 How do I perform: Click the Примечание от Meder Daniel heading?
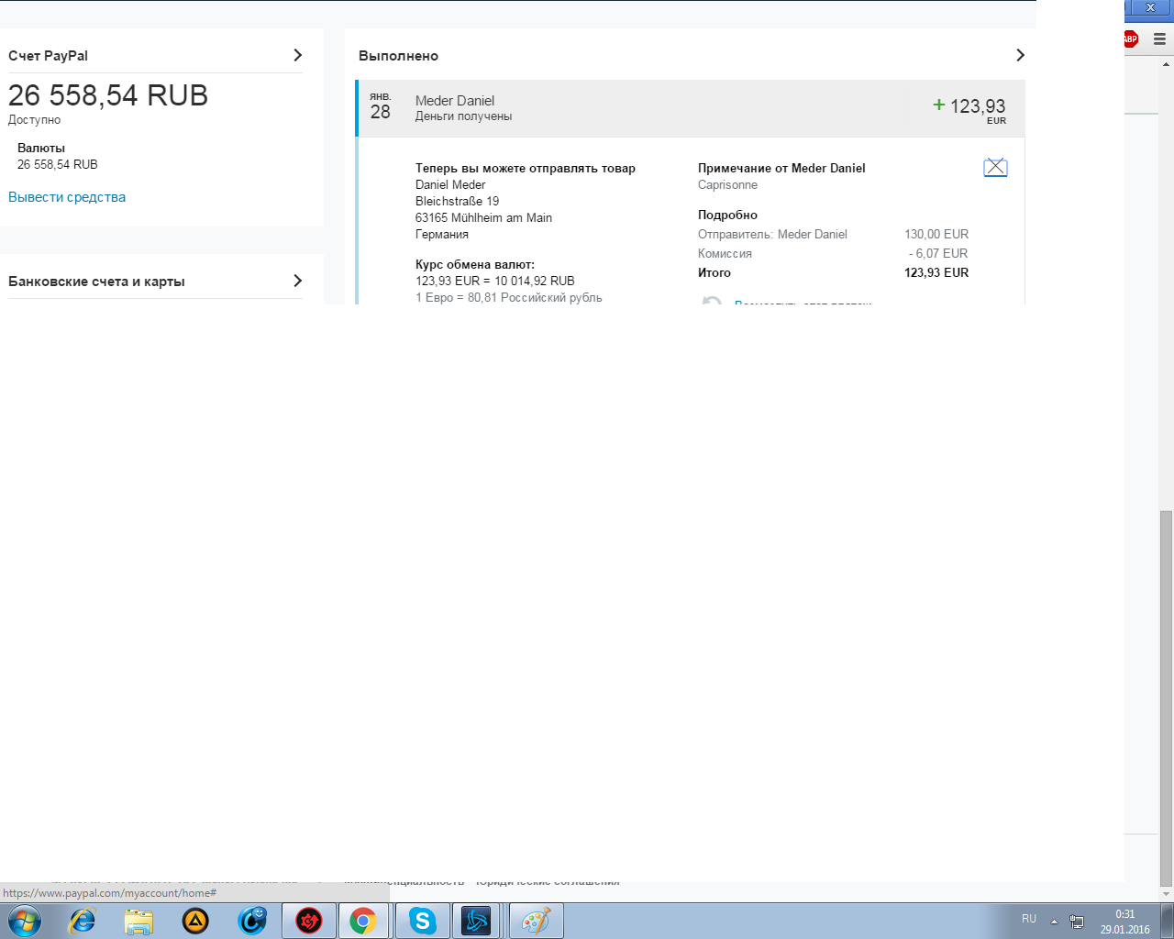click(x=781, y=168)
